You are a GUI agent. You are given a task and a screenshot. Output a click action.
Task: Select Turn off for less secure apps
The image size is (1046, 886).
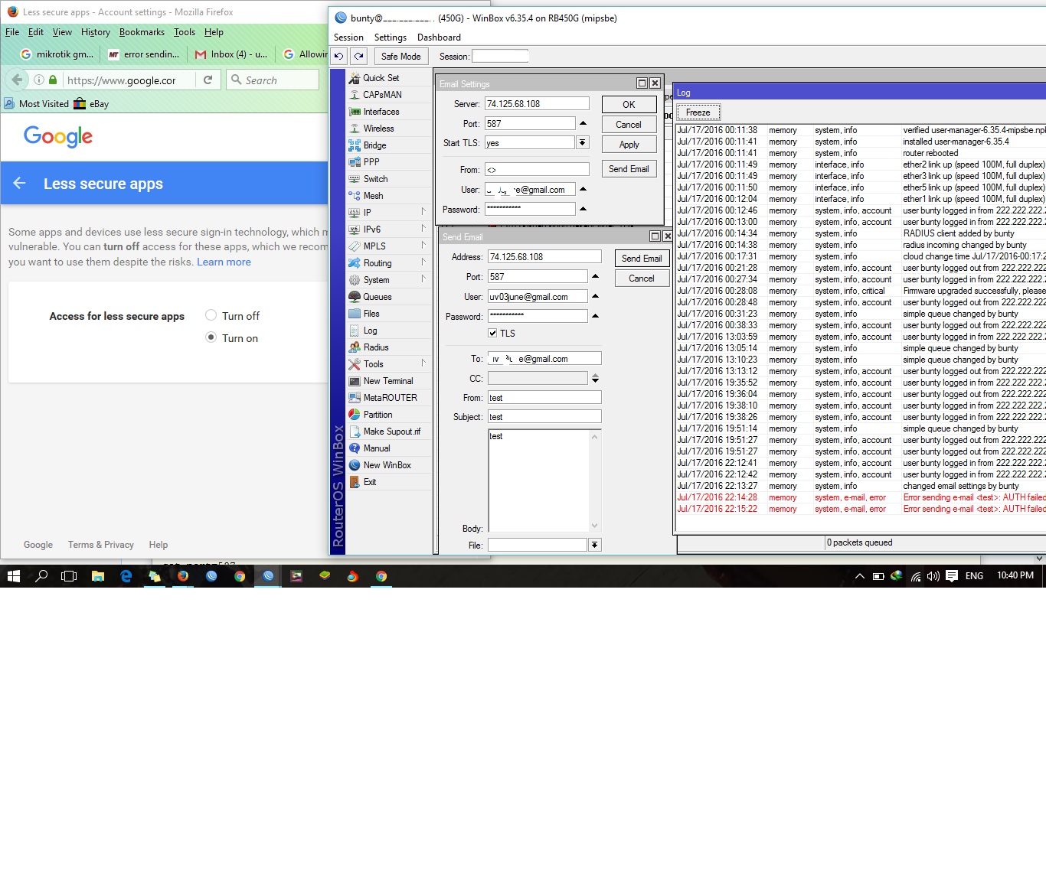pos(211,315)
